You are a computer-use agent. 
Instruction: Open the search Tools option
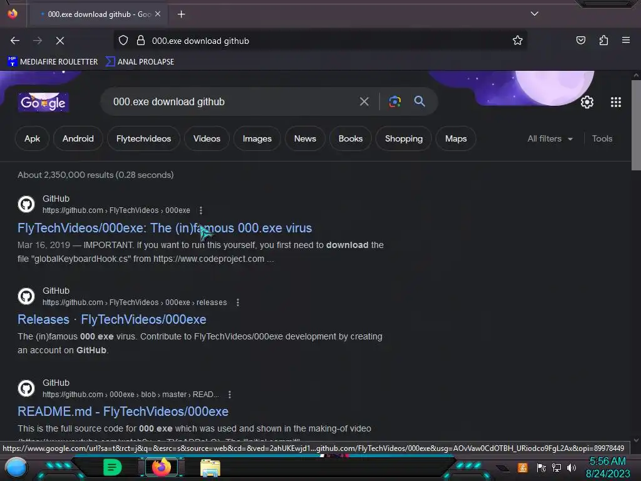(602, 138)
